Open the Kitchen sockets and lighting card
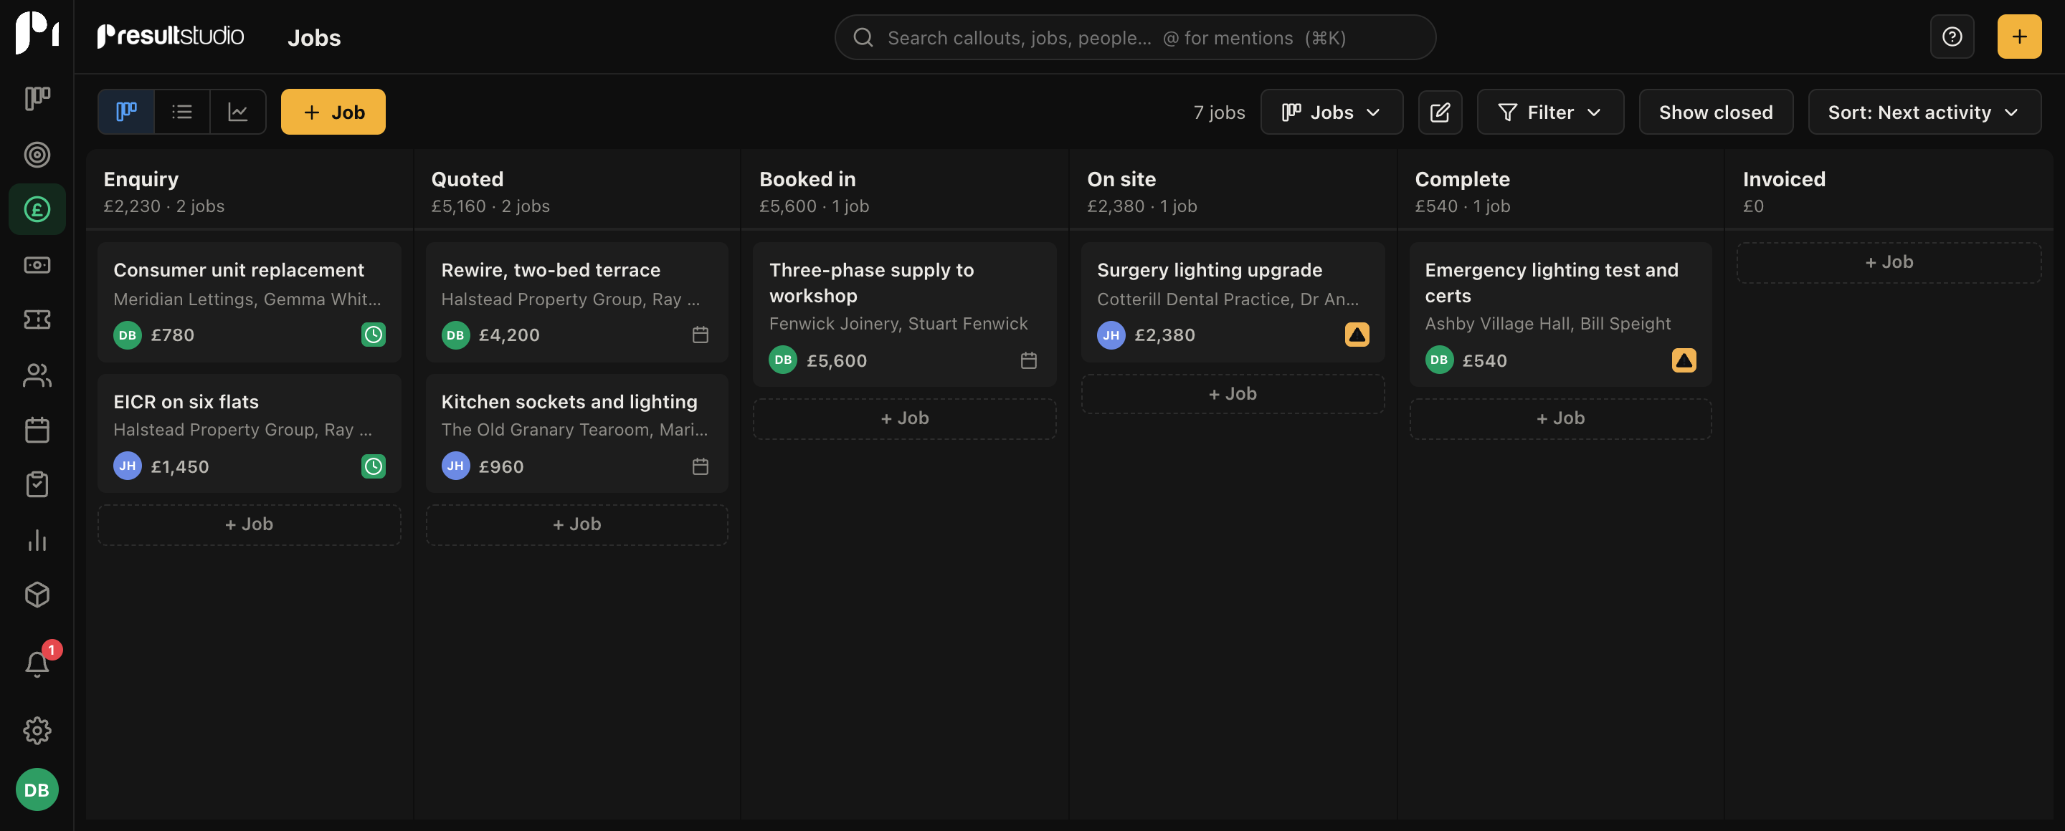This screenshot has height=831, width=2065. click(576, 433)
